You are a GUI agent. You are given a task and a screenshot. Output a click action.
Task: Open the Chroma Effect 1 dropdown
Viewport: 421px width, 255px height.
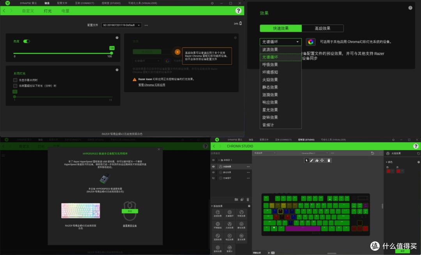(315, 153)
